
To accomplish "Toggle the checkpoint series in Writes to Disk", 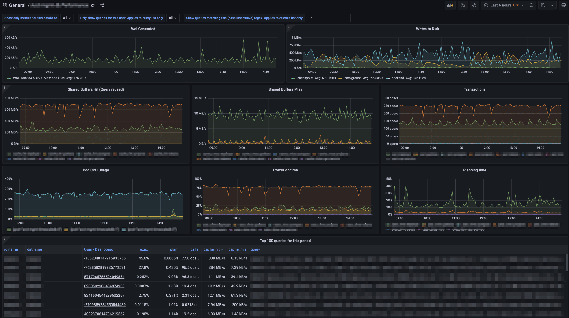I will coord(305,78).
